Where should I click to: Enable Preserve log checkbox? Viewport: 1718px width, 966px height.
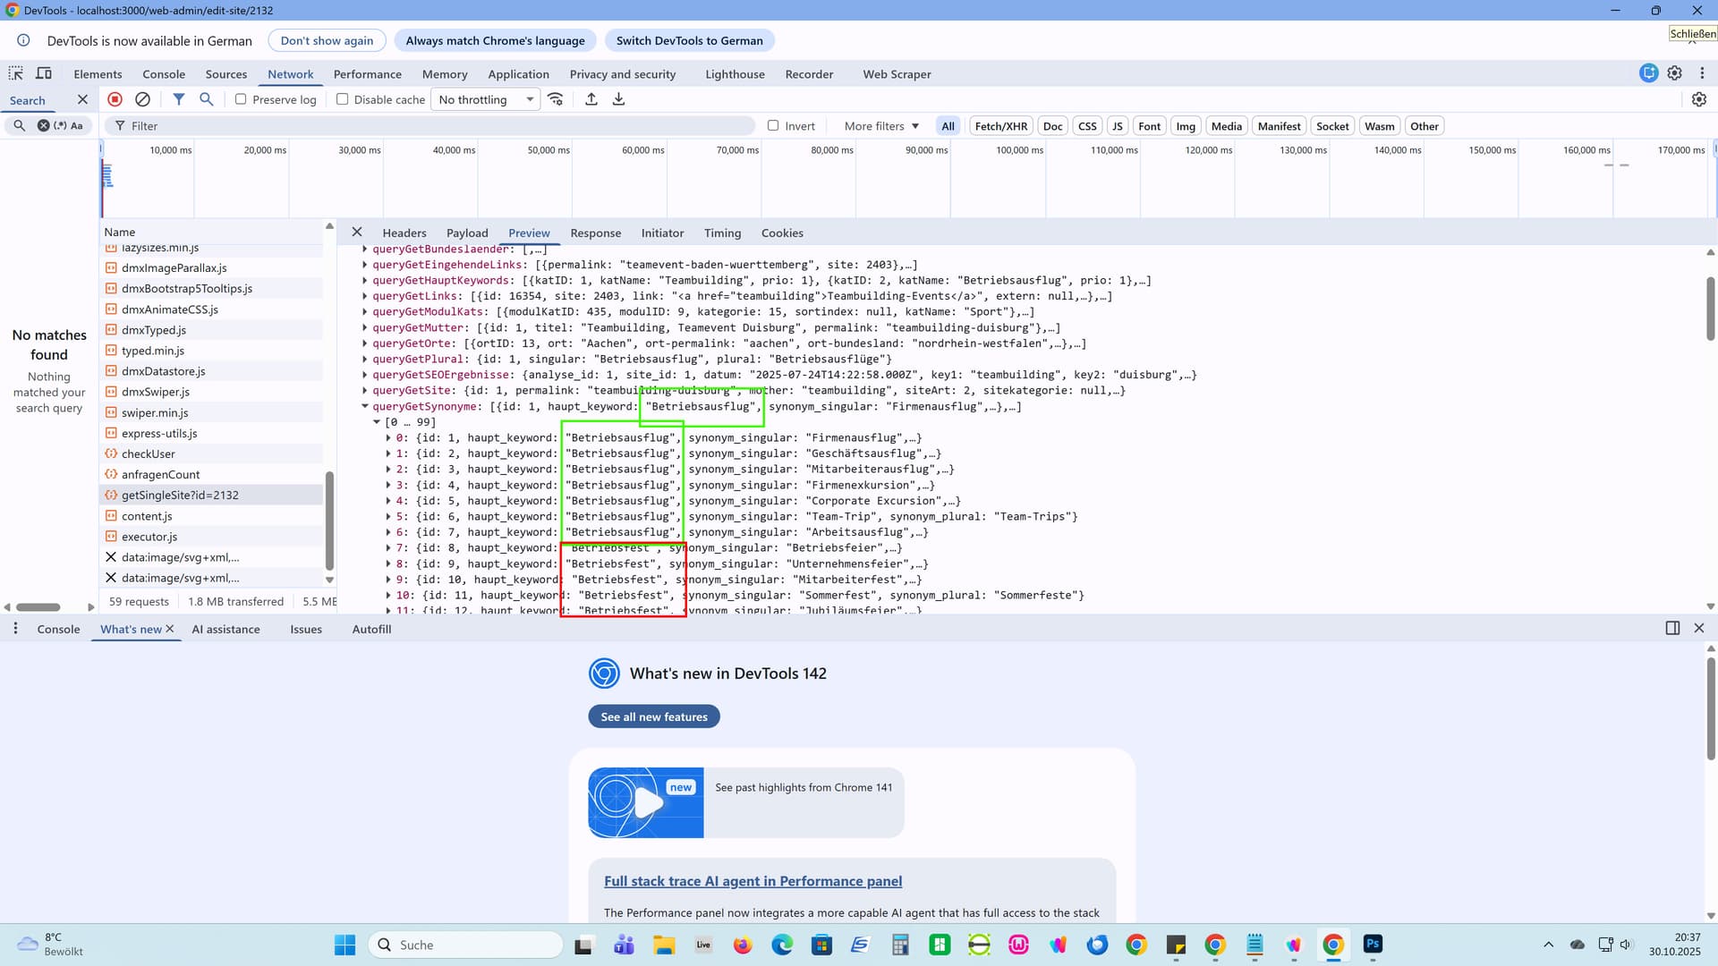click(x=241, y=99)
